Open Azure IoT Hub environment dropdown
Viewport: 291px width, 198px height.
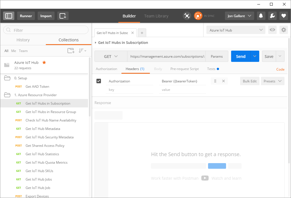pyautogui.click(x=236, y=30)
